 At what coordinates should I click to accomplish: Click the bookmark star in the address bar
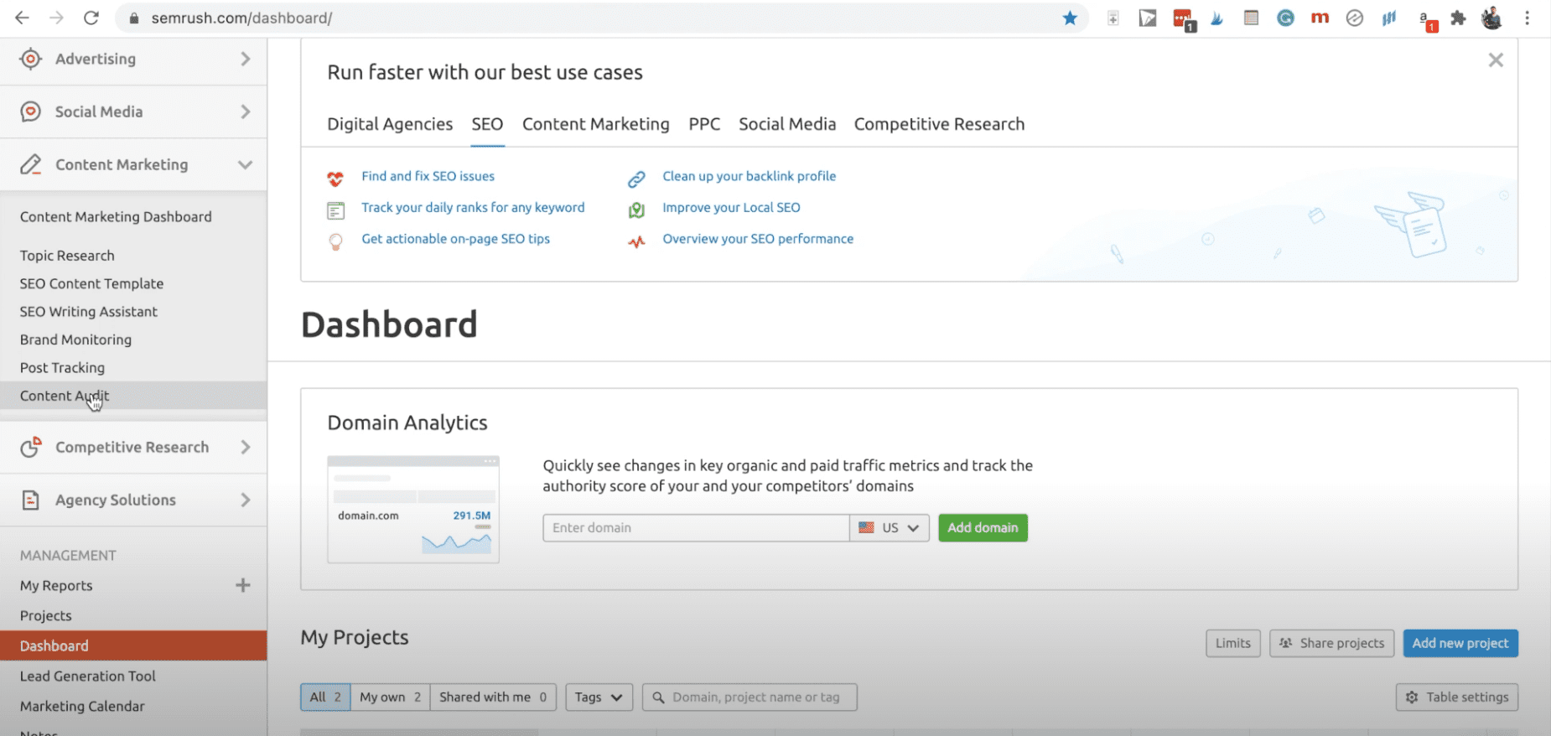point(1070,18)
